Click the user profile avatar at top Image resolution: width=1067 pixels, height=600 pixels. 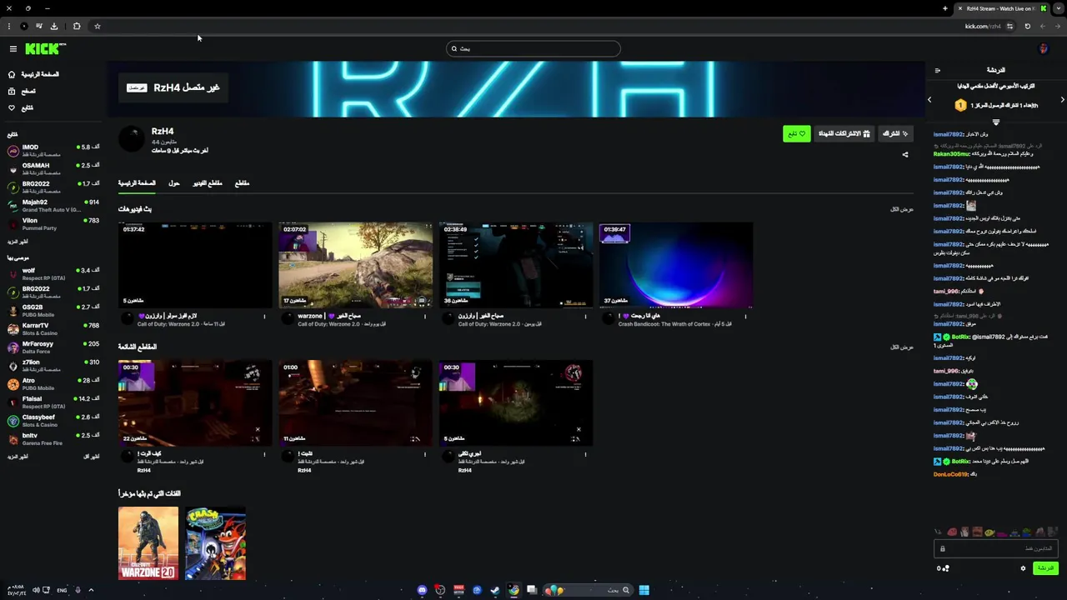click(1043, 49)
